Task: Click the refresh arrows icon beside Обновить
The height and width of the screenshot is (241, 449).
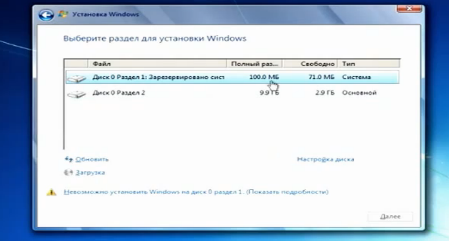Action: pos(69,159)
